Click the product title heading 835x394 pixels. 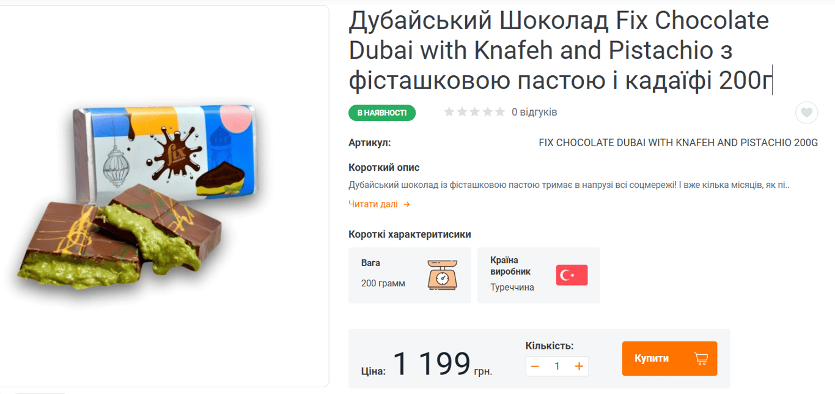tap(559, 51)
